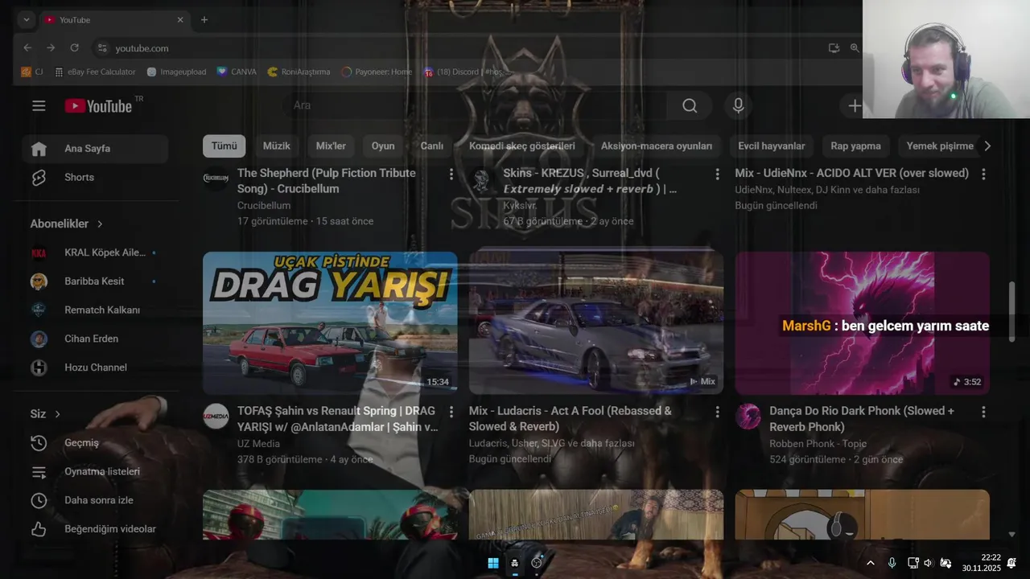Select the Canlı filter chip
The image size is (1030, 579).
(x=432, y=146)
